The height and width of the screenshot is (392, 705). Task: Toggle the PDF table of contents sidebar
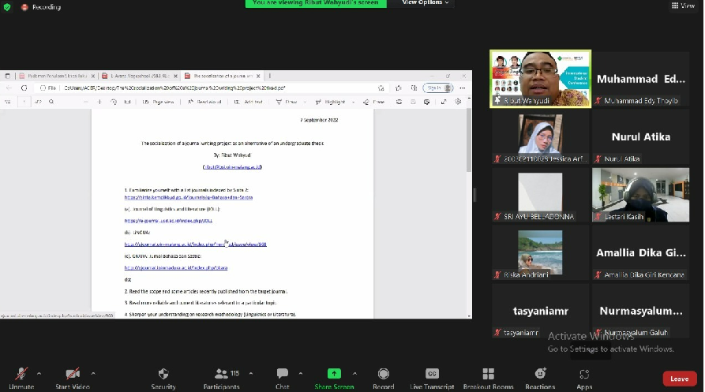(8, 102)
